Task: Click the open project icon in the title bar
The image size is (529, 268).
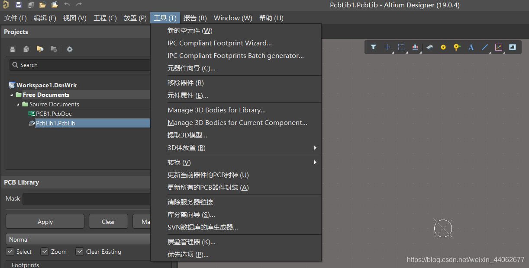Action: coord(55,5)
